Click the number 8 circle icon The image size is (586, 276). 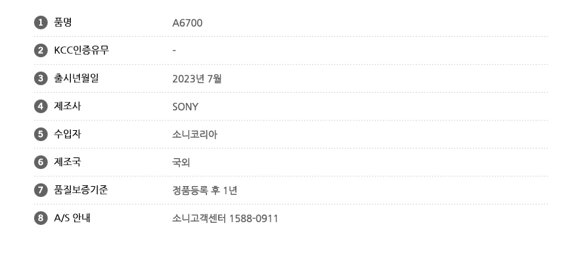coord(40,218)
